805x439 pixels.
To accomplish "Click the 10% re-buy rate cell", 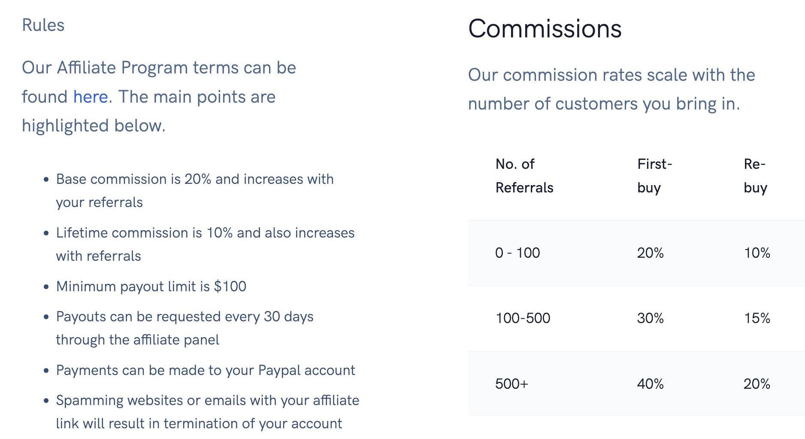I will pyautogui.click(x=757, y=253).
